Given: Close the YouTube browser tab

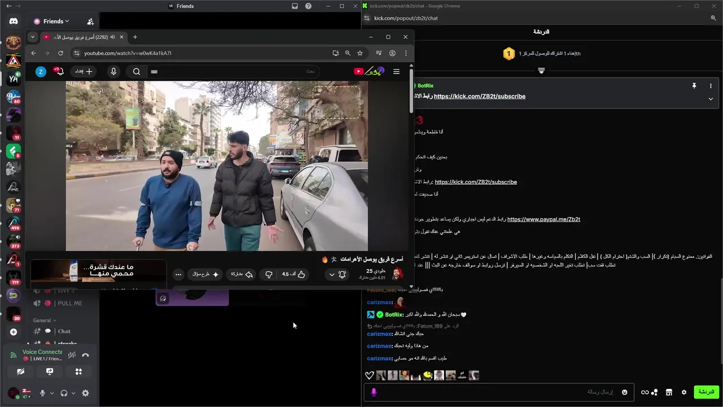Looking at the screenshot, I should [x=121, y=37].
